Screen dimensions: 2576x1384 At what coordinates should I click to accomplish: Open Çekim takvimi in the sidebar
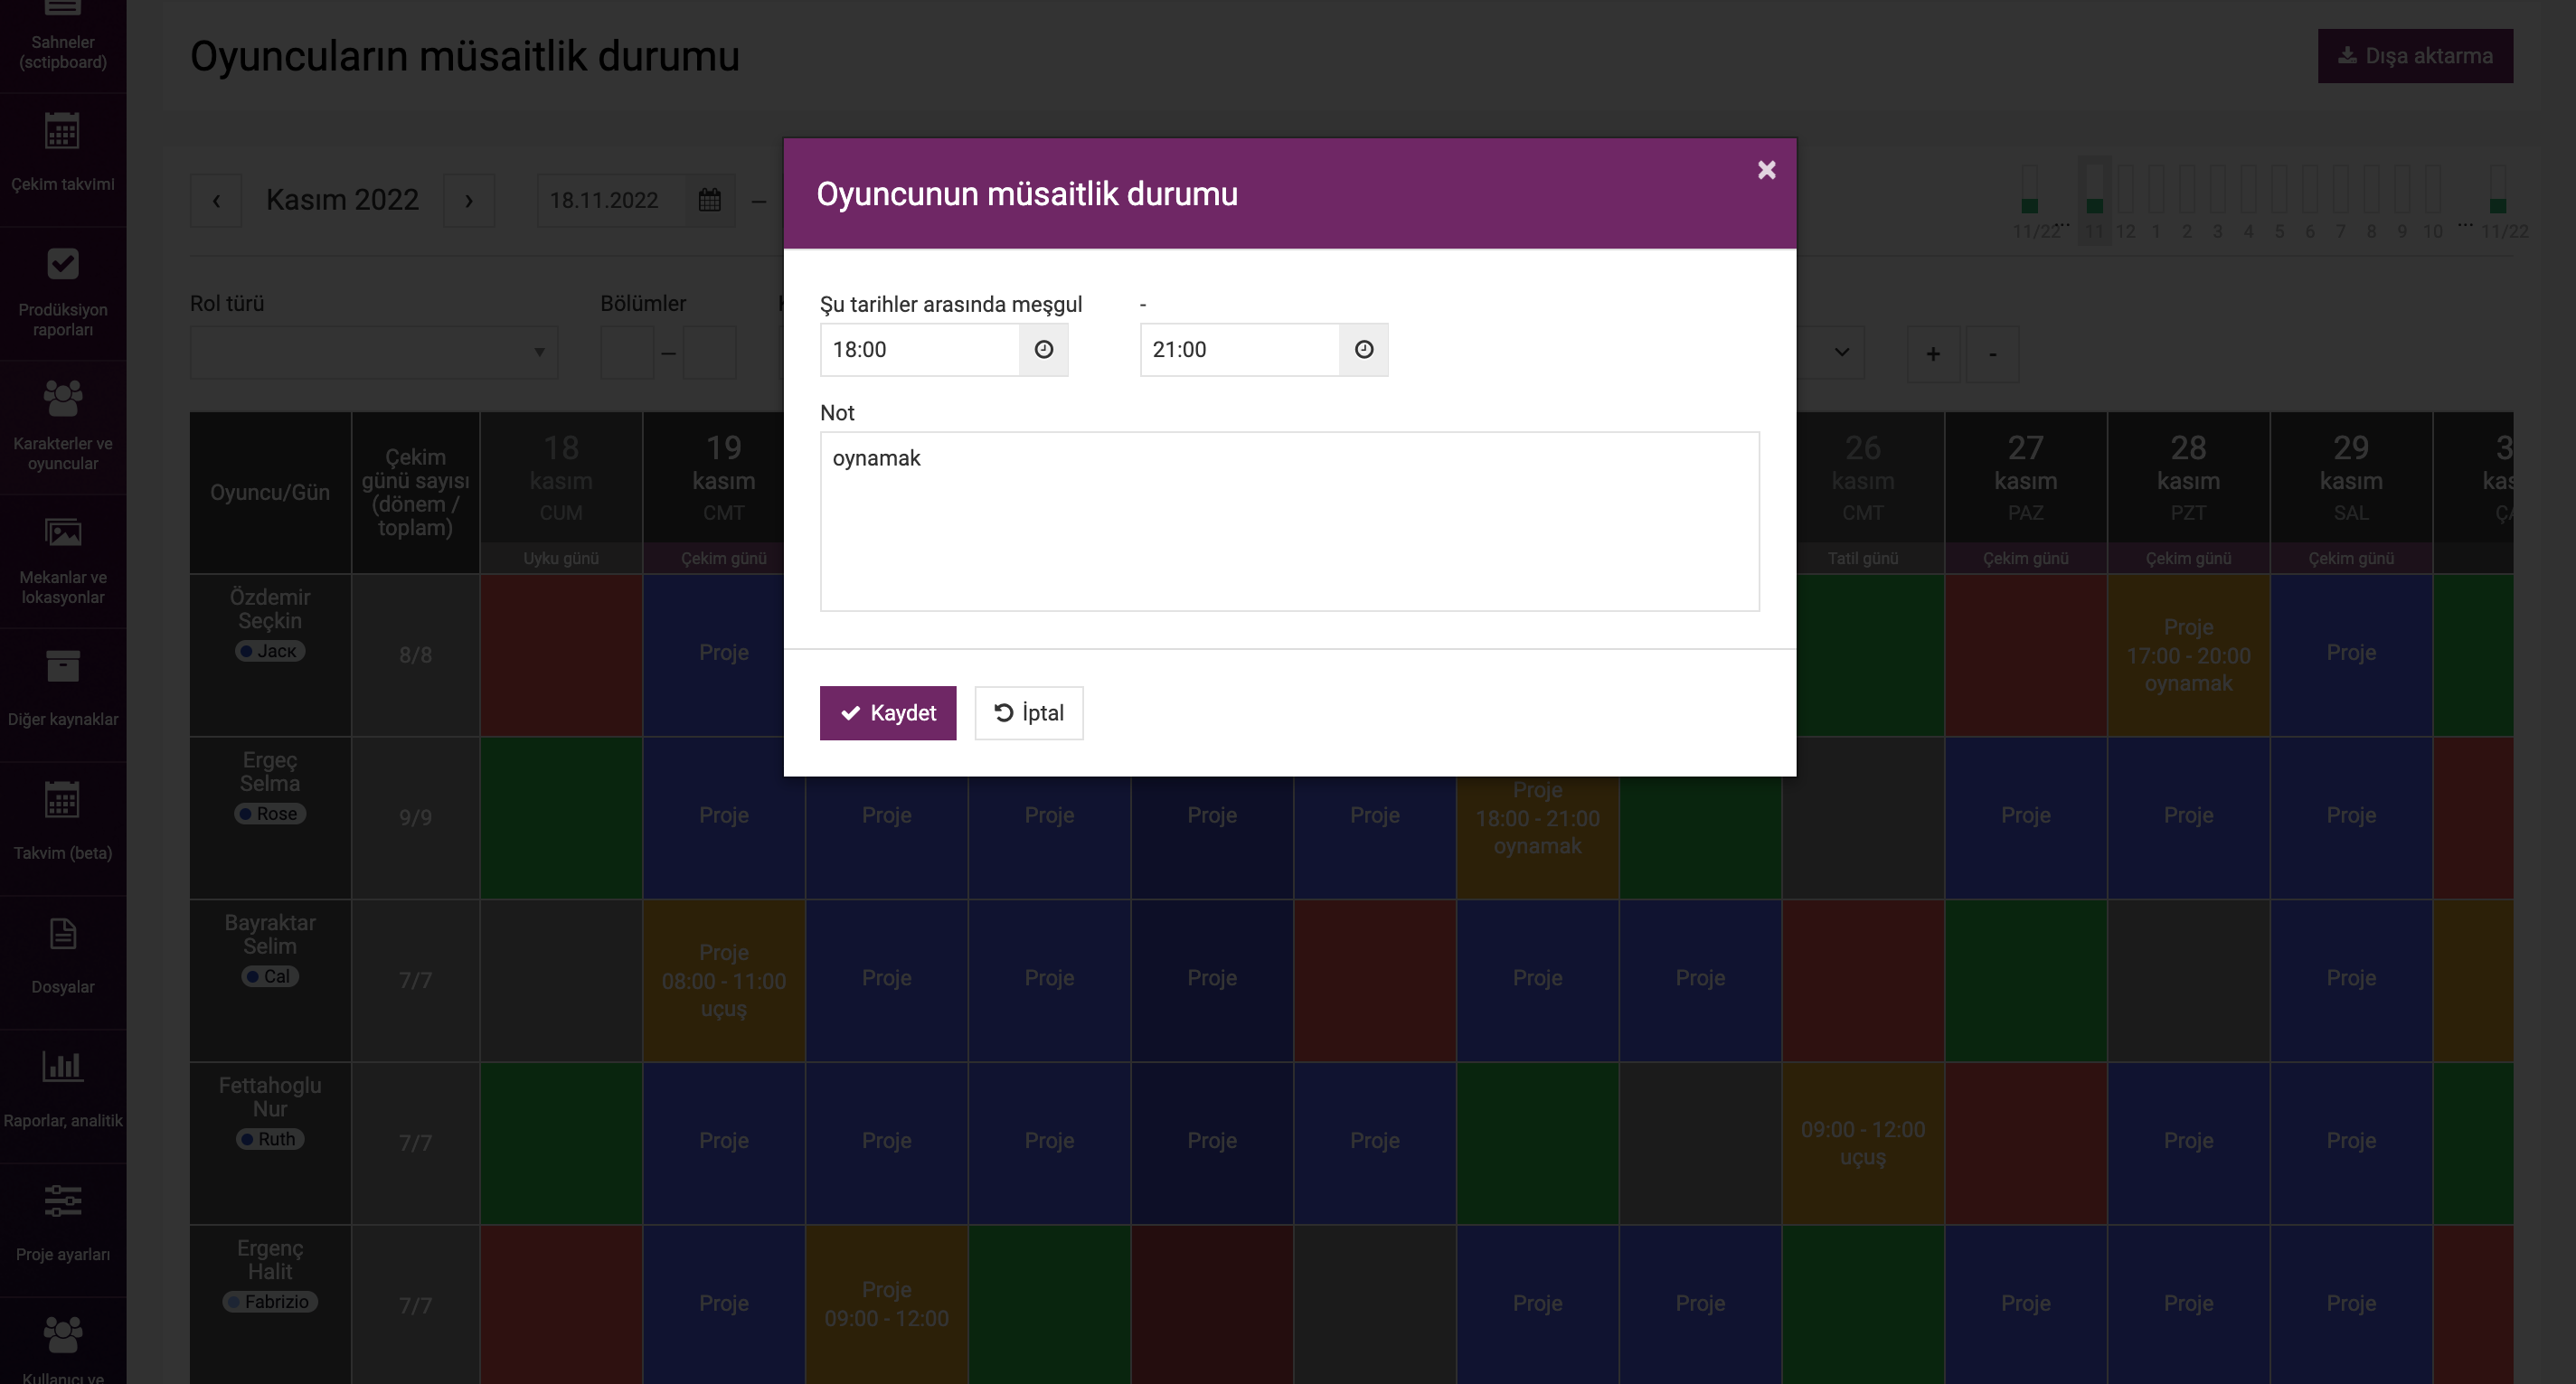click(x=63, y=160)
